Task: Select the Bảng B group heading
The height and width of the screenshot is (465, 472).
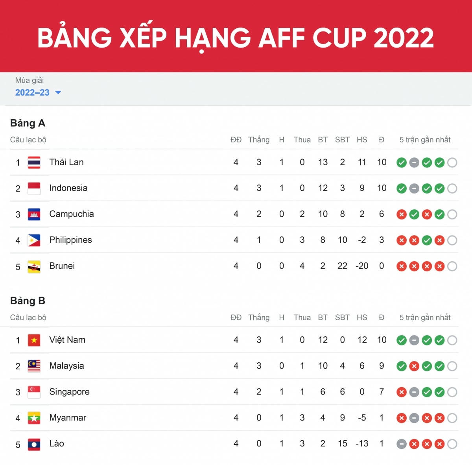Action: (28, 301)
